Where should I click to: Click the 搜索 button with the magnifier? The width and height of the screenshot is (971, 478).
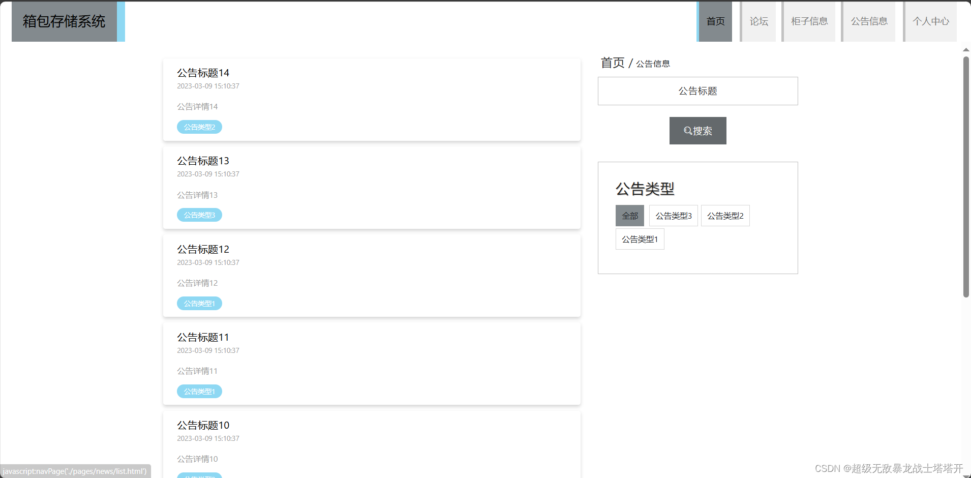[x=697, y=131]
